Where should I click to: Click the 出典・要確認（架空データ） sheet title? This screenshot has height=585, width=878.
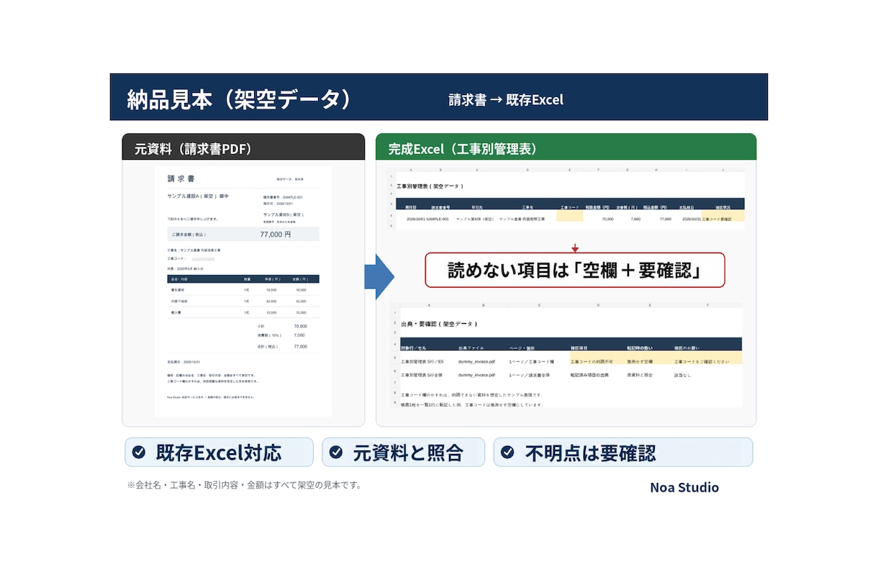pos(439,324)
